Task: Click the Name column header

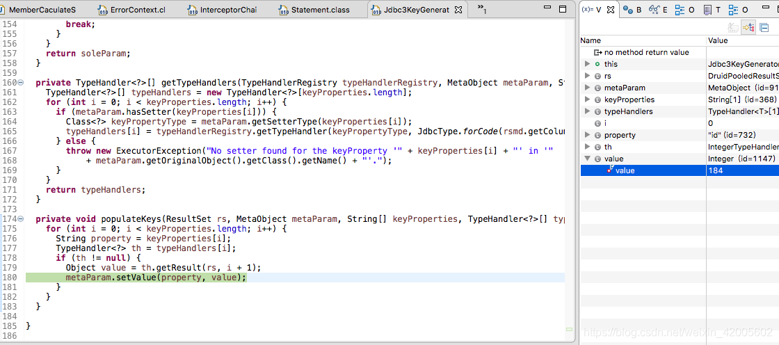Action: point(643,41)
